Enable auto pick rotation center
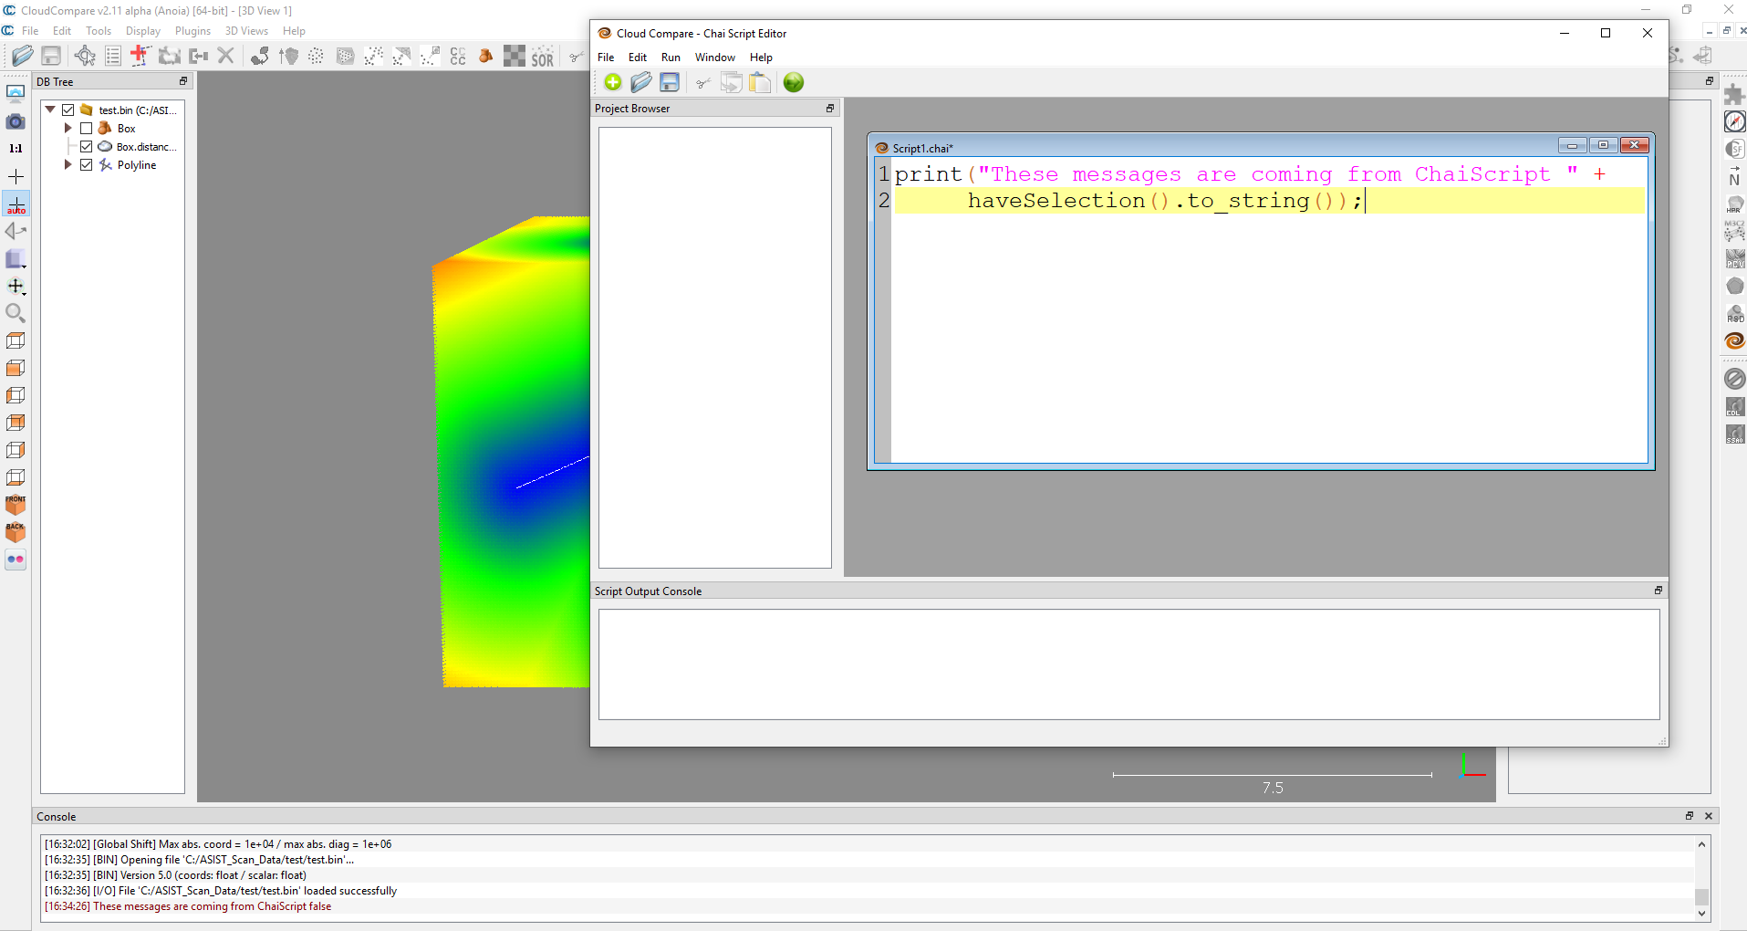The width and height of the screenshot is (1747, 931). coord(16,204)
